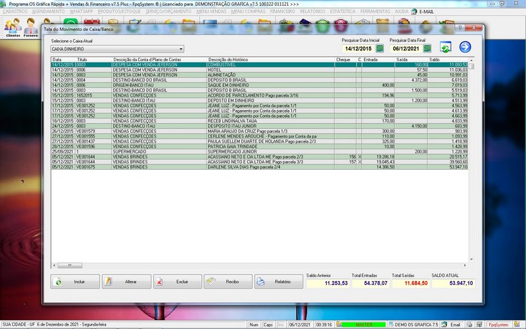Viewport: 526px width, 329px height.
Task: Click the blue arrow exit icon
Action: coord(465,47)
